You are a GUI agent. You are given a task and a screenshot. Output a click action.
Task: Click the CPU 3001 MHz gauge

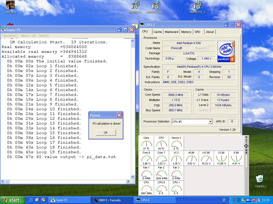pos(146,188)
